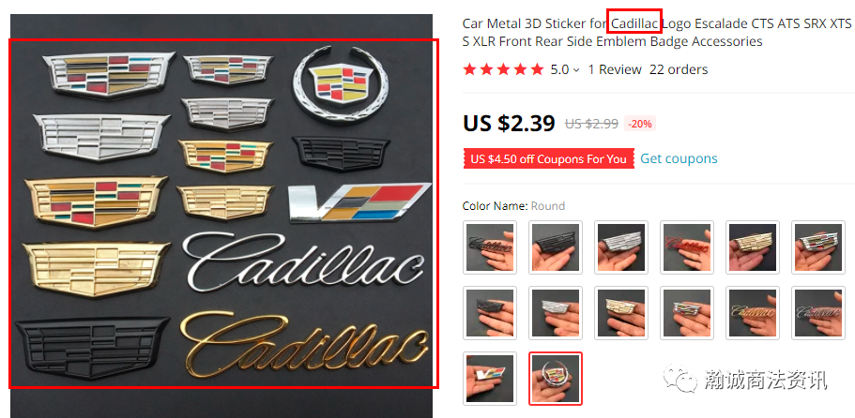
Task: Choose the large black crest emblem option
Action: tap(556, 247)
